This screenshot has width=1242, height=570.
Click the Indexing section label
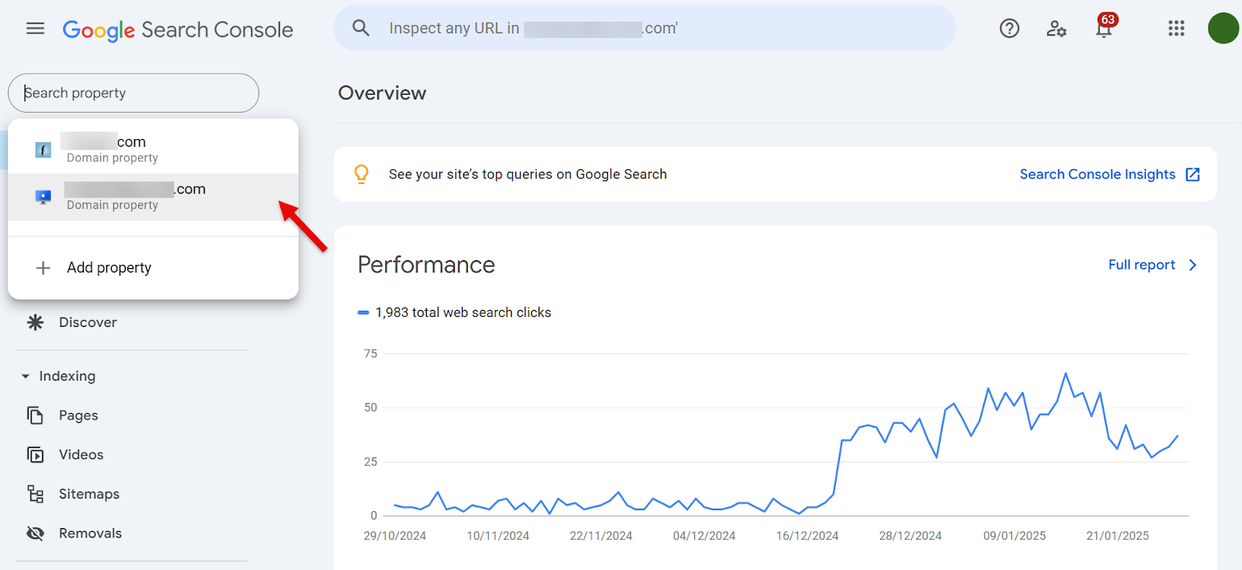pos(68,377)
